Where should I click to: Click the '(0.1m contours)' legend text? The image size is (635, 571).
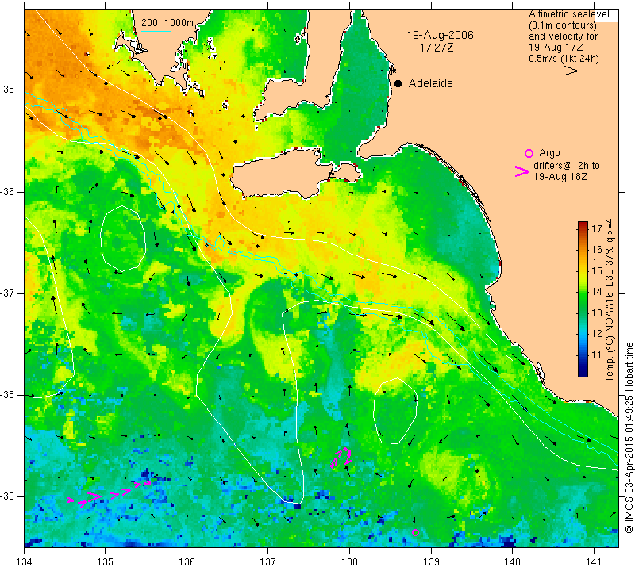[563, 25]
